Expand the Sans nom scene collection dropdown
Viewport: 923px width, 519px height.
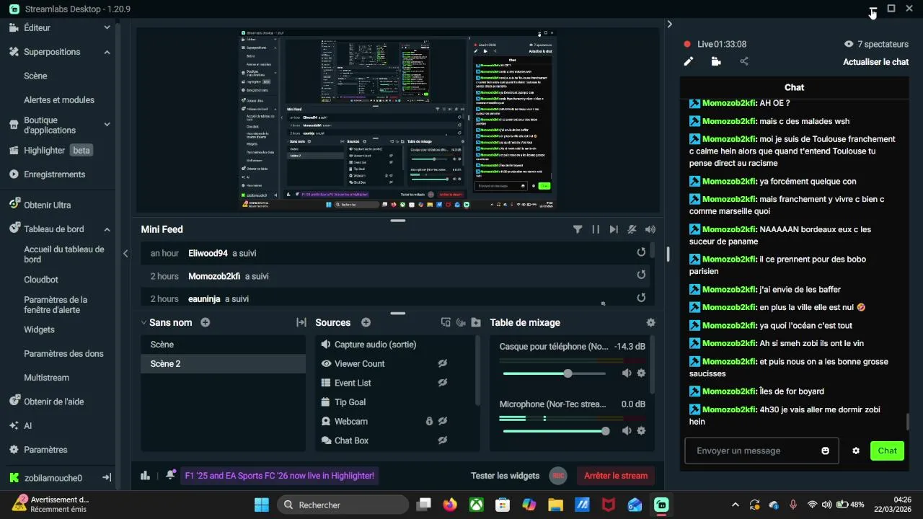143,323
